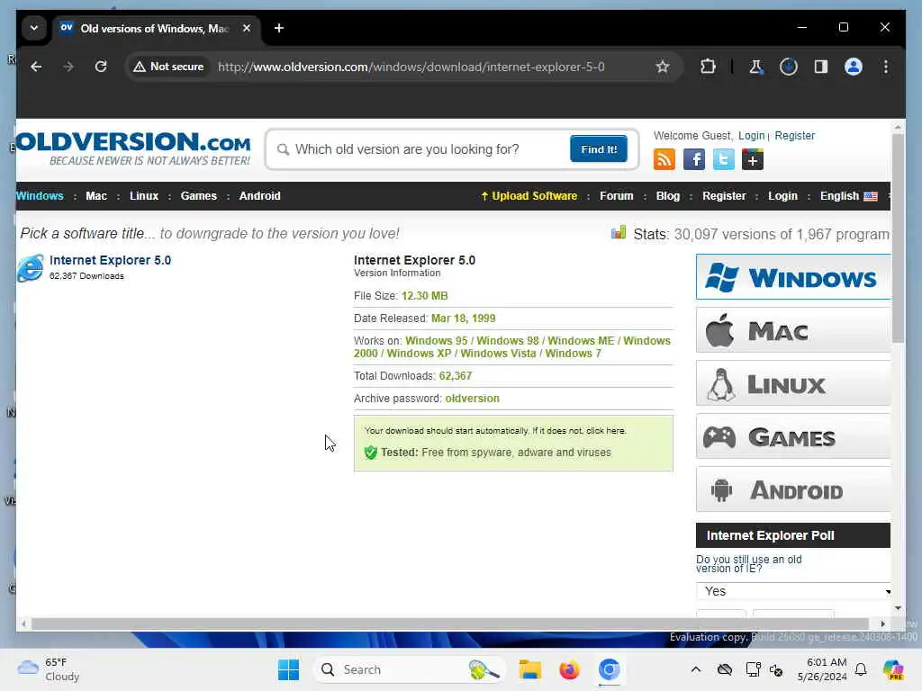
Task: Click Register in the nav bar
Action: point(724,196)
